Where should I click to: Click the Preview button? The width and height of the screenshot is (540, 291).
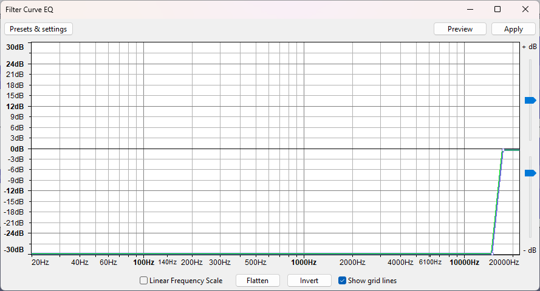click(460, 29)
